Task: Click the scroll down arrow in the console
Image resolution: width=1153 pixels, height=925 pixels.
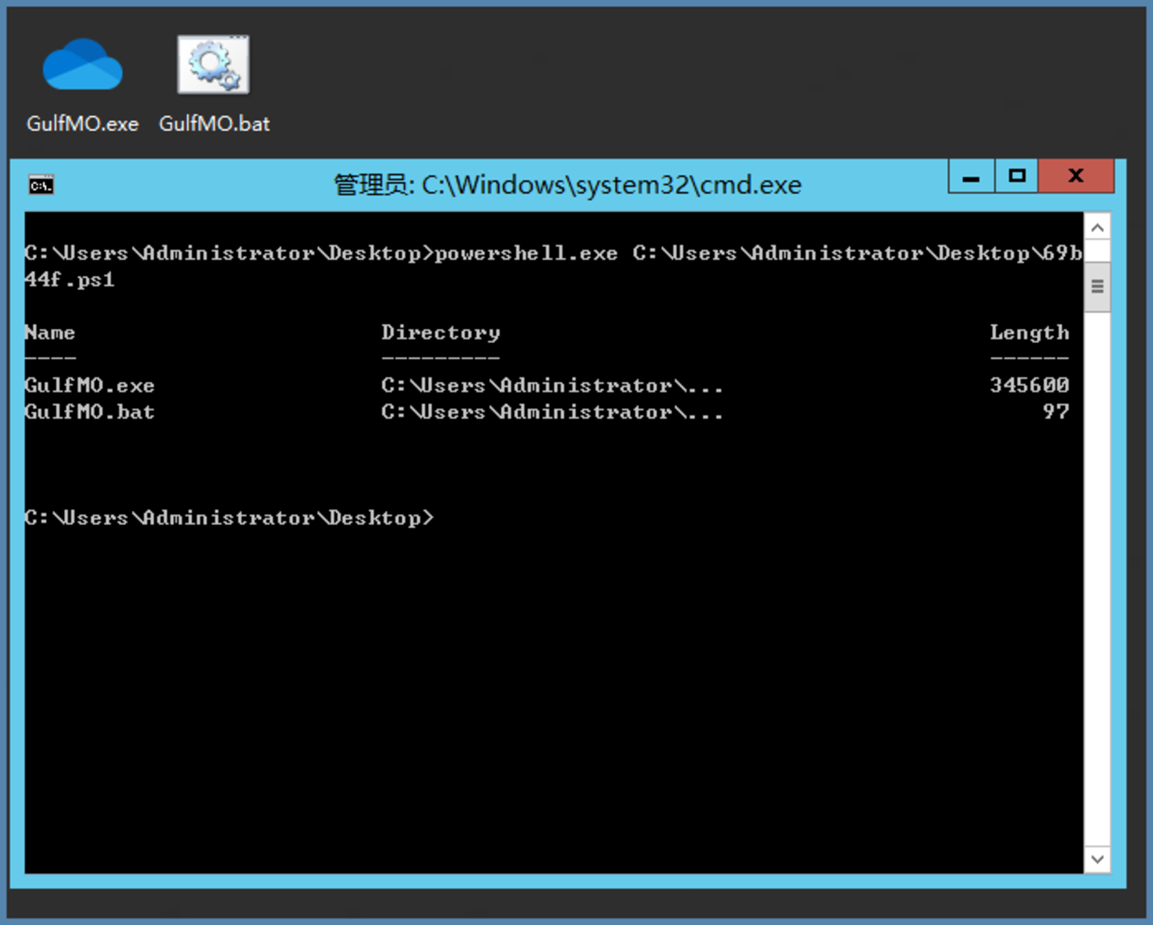Action: [x=1097, y=859]
